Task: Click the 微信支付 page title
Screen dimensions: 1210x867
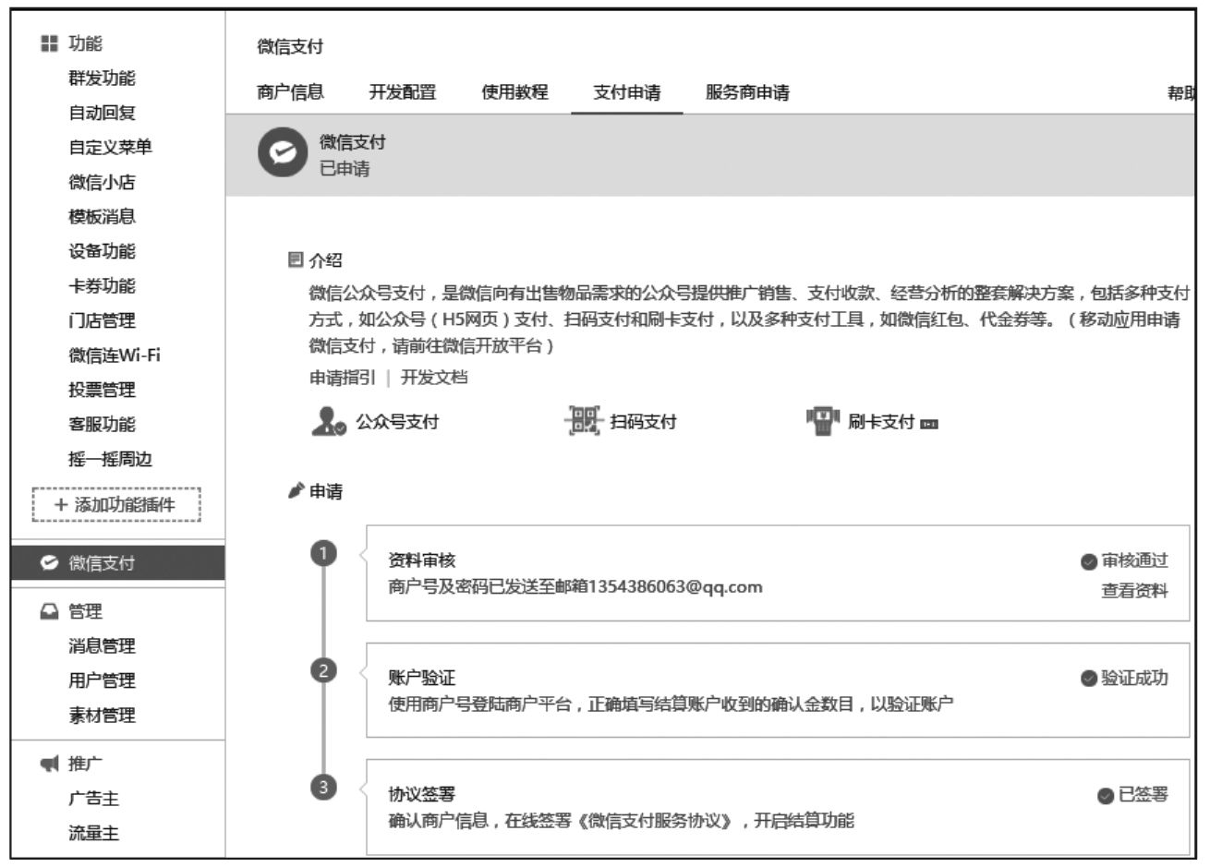Action: click(290, 46)
